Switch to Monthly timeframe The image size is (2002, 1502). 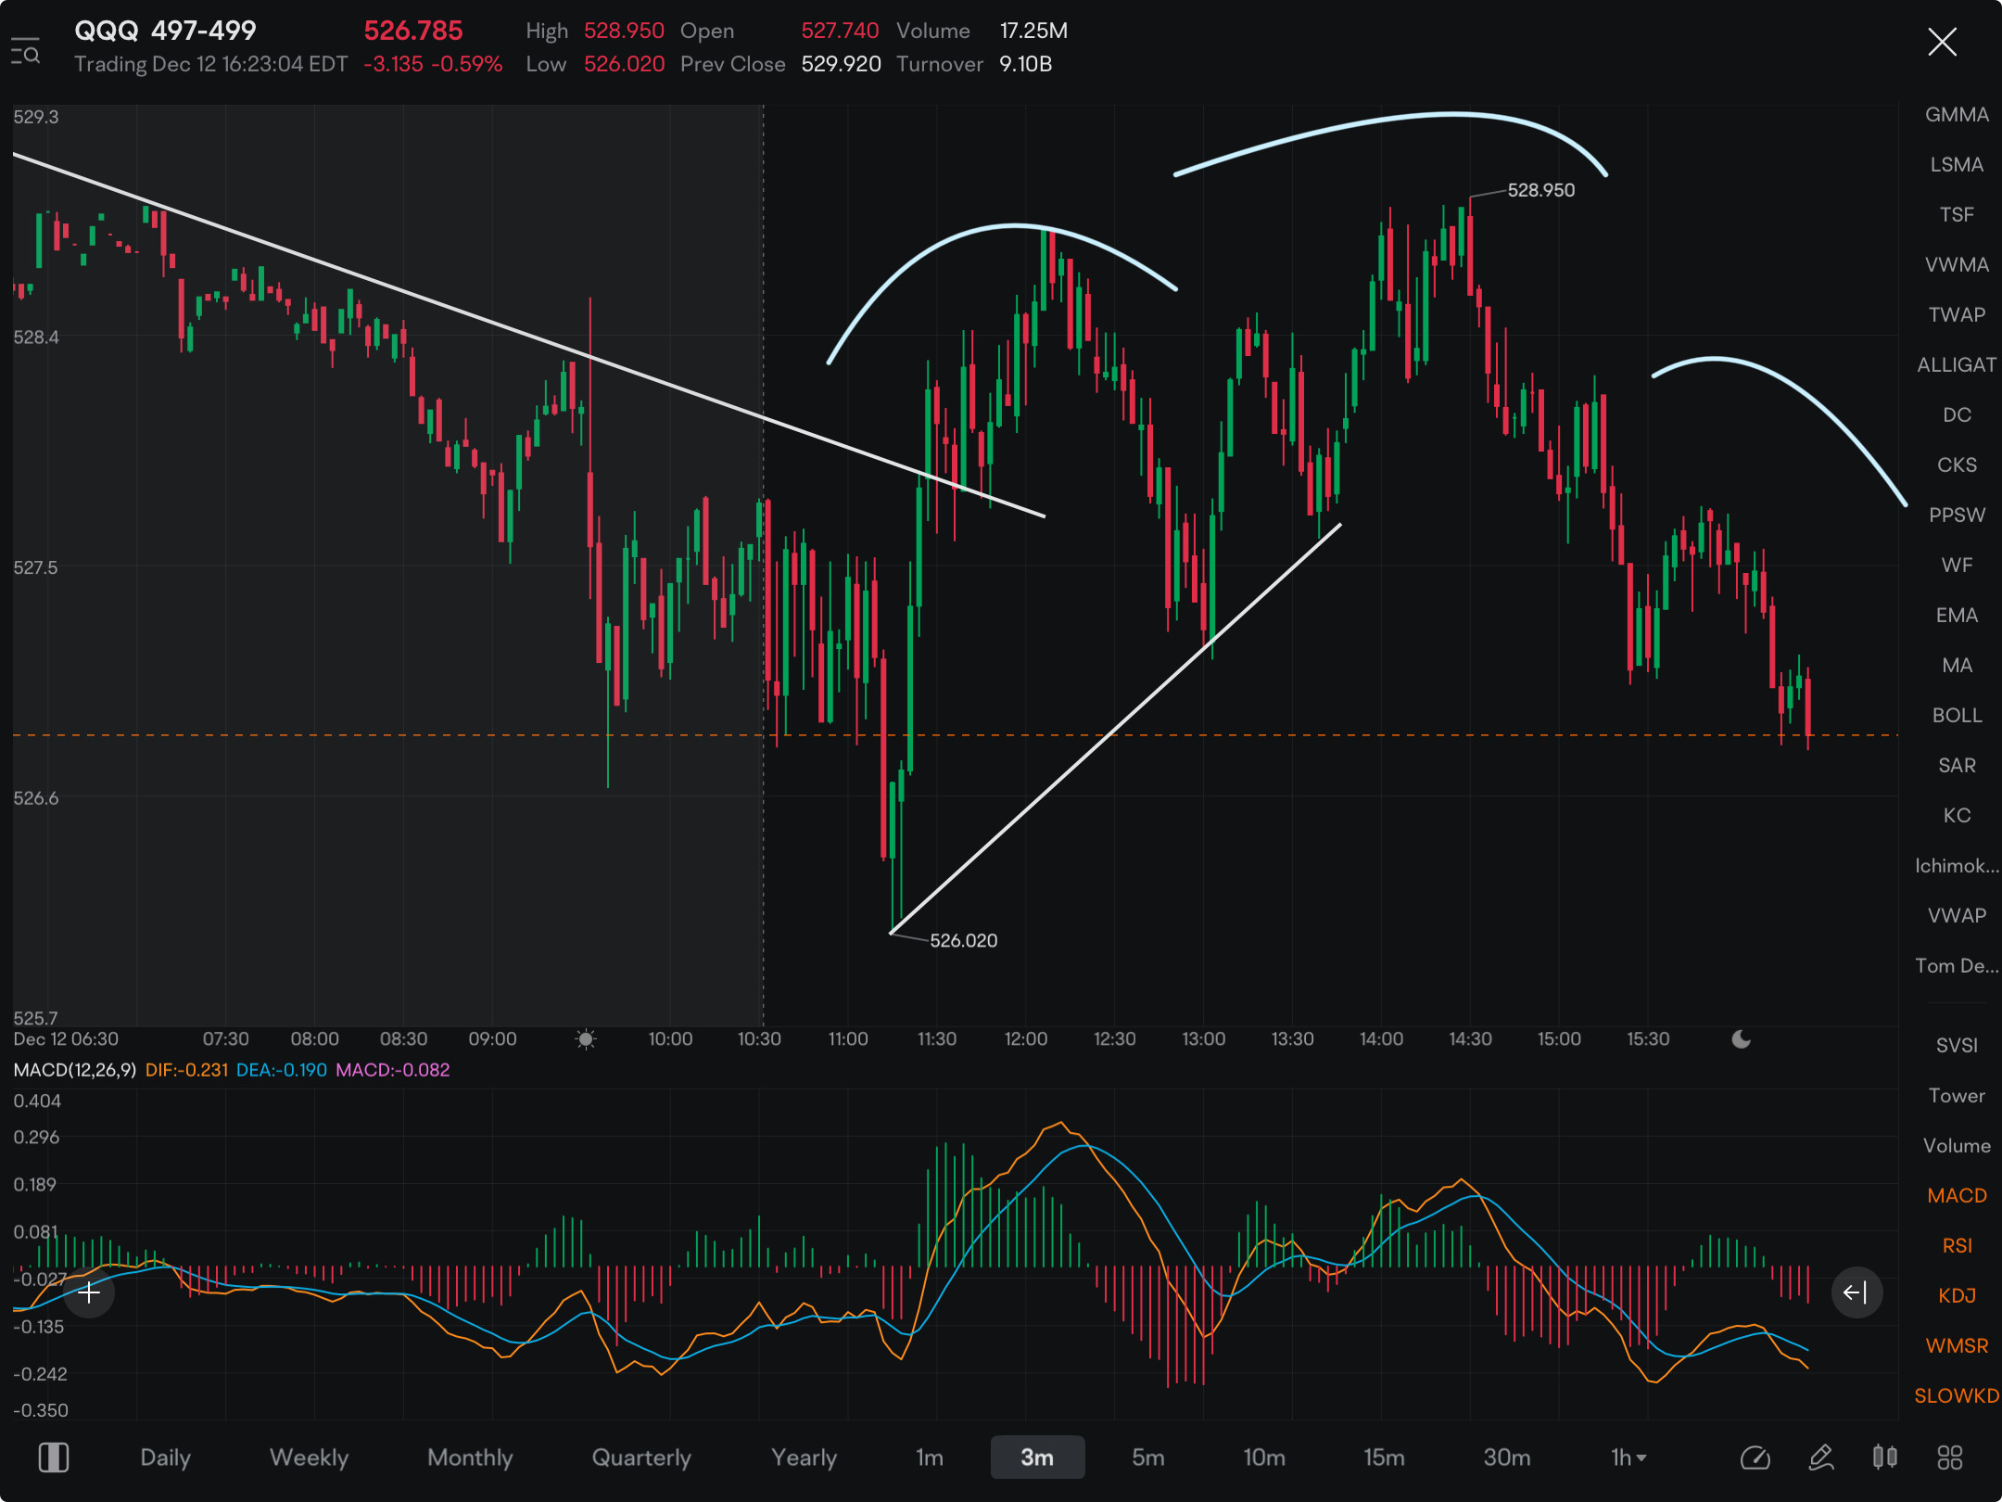(470, 1457)
